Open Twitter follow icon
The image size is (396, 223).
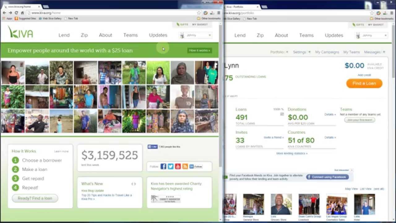coord(170,166)
